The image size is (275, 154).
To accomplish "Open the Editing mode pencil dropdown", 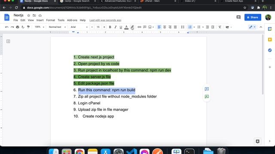I will [x=252, y=27].
